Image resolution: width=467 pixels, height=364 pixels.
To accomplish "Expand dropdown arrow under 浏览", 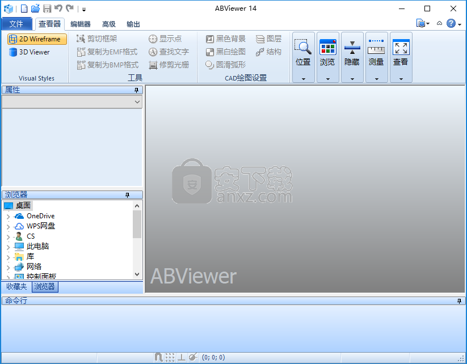I will pos(328,79).
